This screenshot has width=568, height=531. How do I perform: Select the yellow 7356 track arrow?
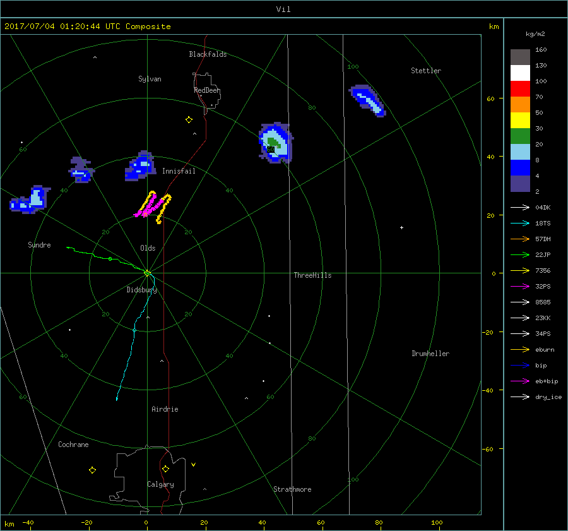click(x=520, y=271)
